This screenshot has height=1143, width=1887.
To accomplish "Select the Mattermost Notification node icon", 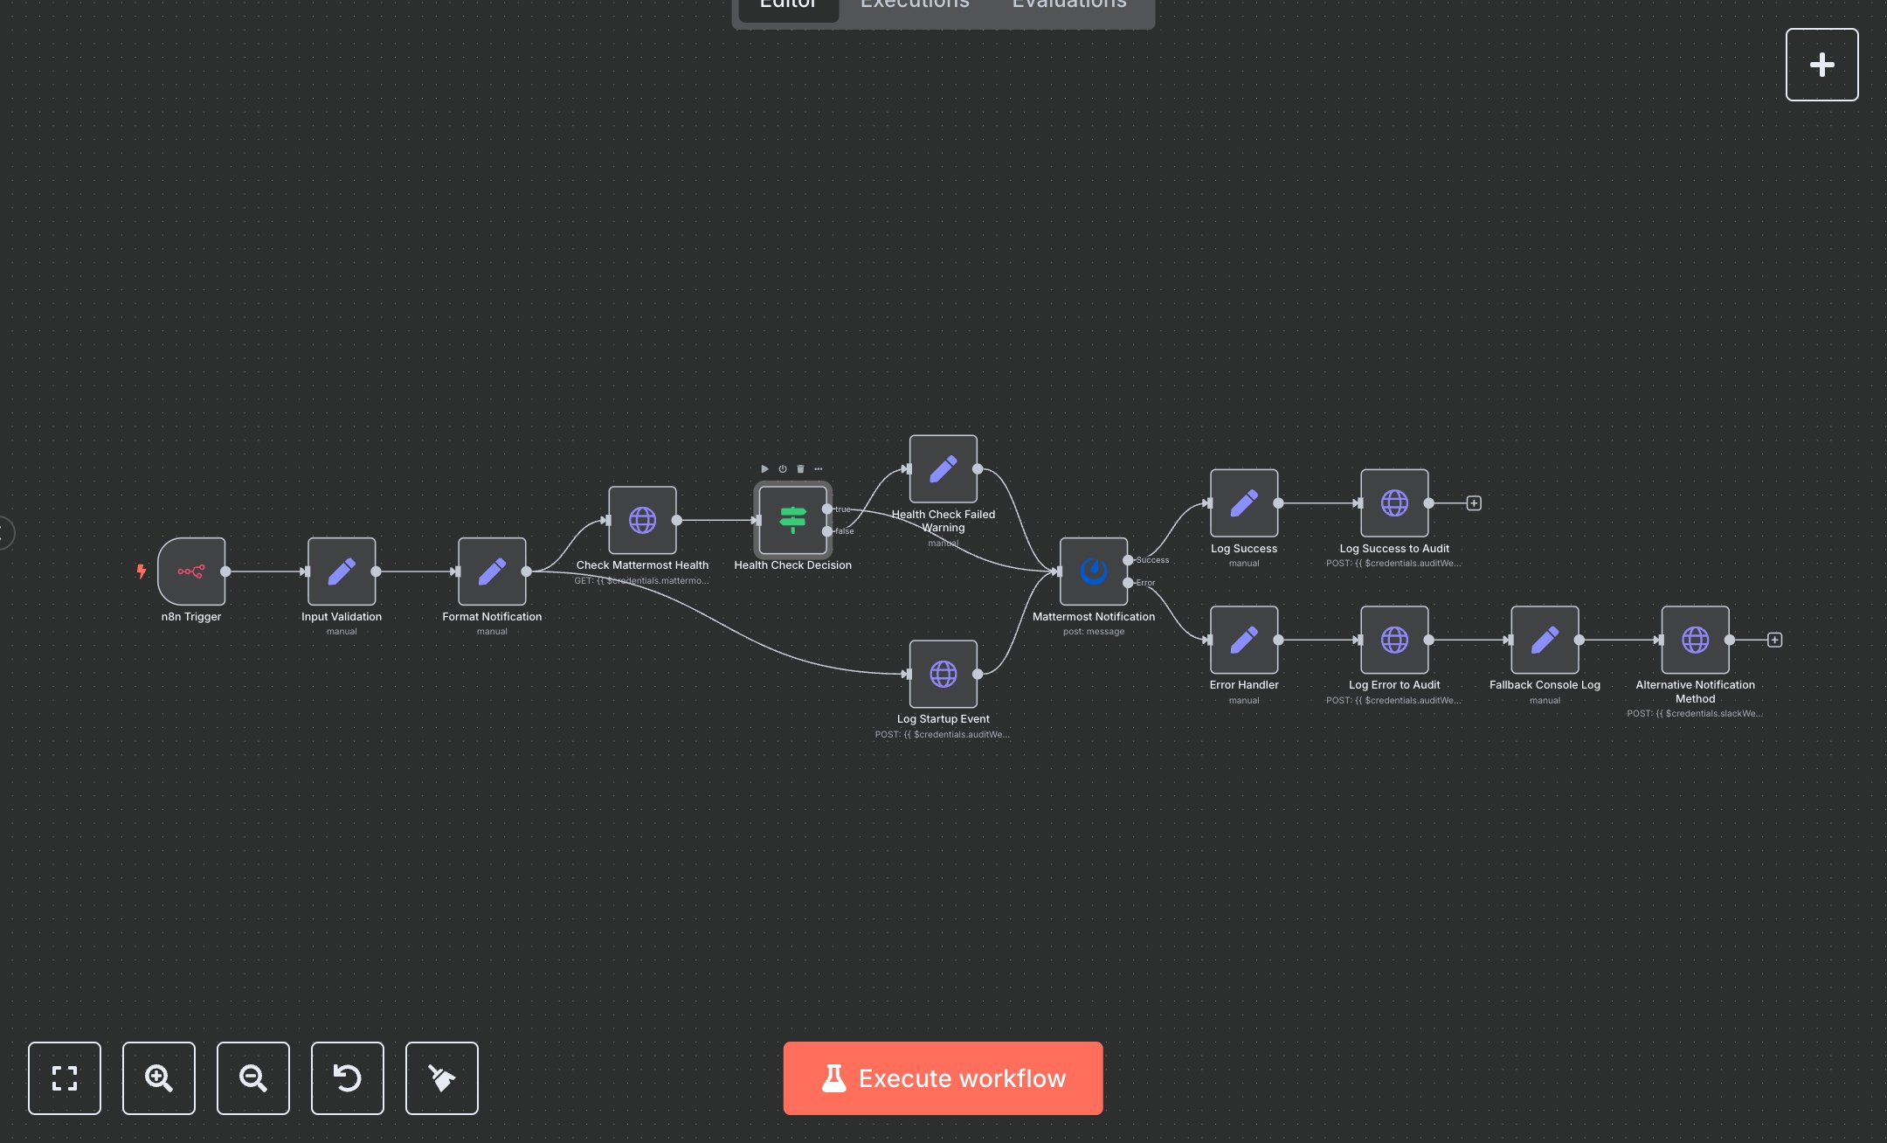I will click(x=1094, y=572).
